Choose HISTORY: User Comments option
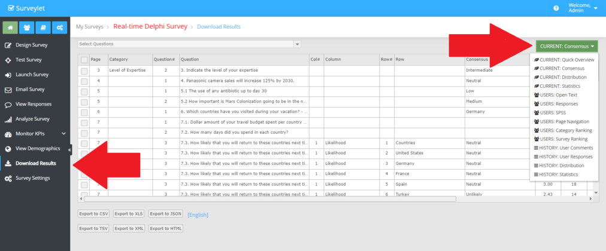 [563, 148]
